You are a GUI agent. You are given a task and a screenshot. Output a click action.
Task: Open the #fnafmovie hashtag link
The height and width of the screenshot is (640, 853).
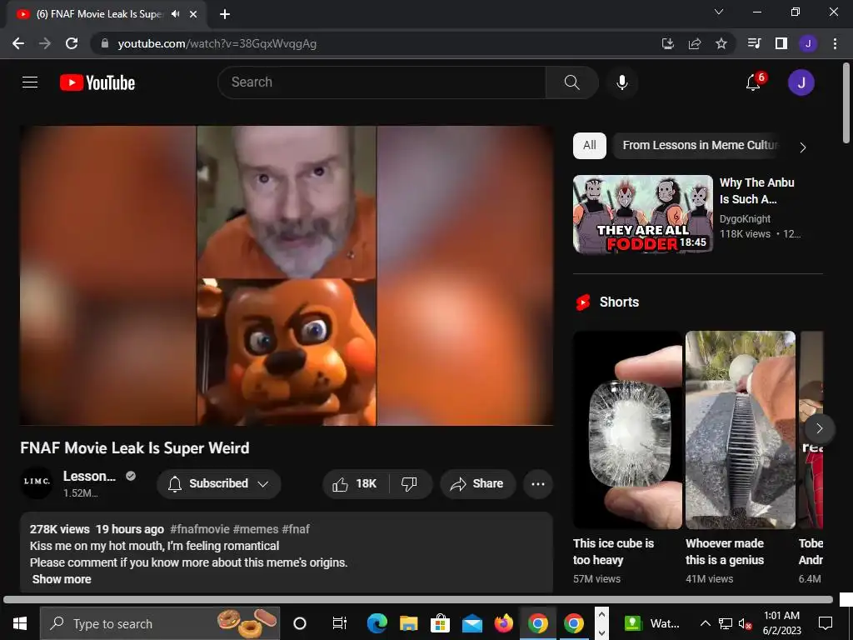pos(200,529)
